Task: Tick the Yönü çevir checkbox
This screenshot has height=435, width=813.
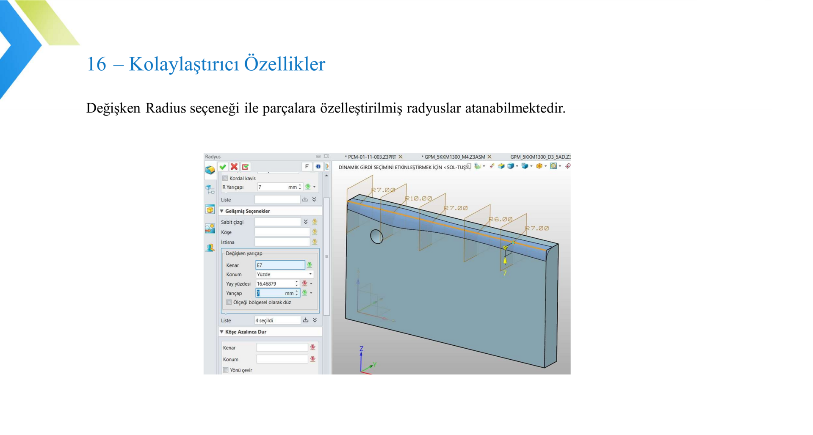Action: point(226,370)
